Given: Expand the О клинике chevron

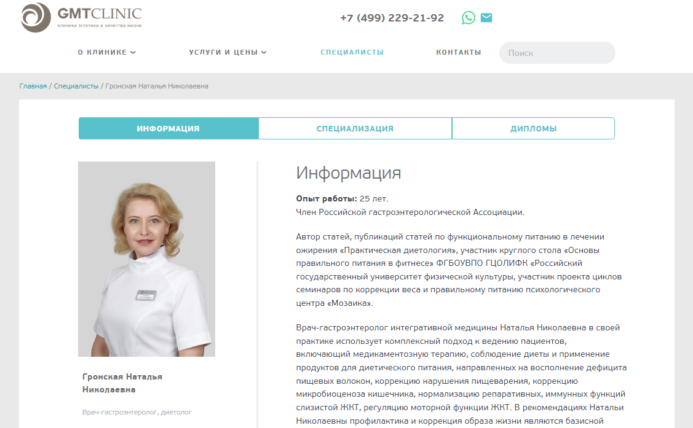Looking at the screenshot, I should pyautogui.click(x=133, y=52).
